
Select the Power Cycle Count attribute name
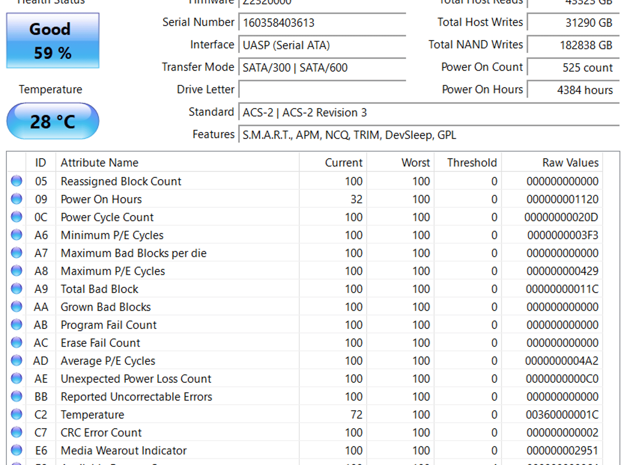point(107,217)
